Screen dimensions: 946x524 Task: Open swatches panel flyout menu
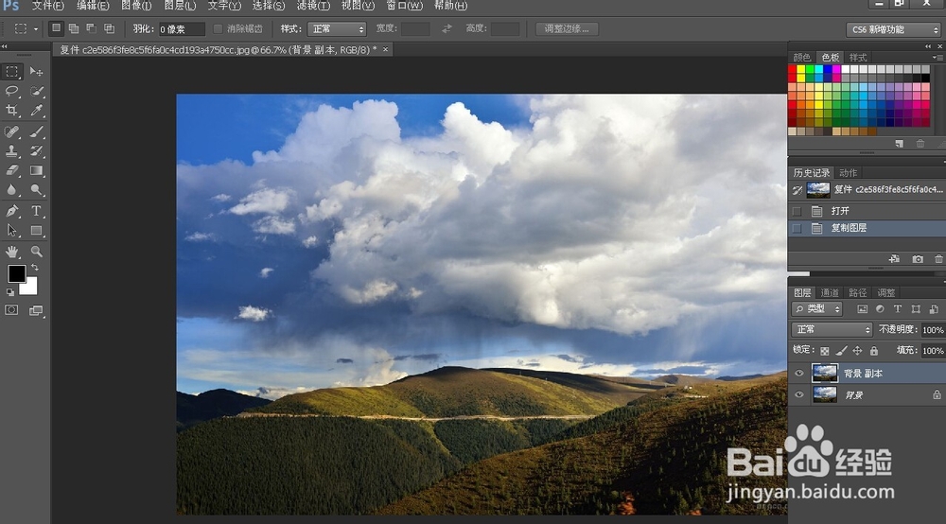[x=937, y=58]
